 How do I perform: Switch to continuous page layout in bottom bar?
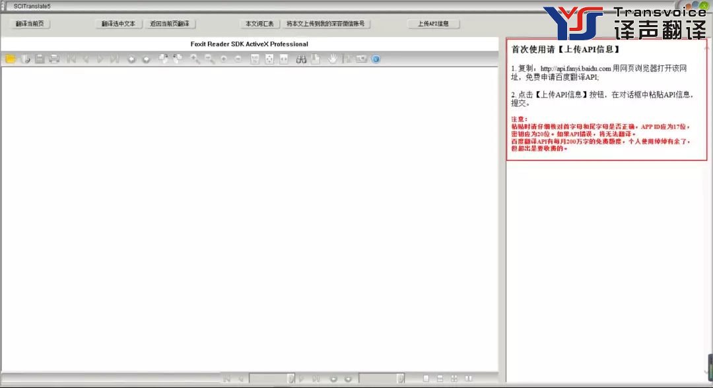[x=440, y=379]
